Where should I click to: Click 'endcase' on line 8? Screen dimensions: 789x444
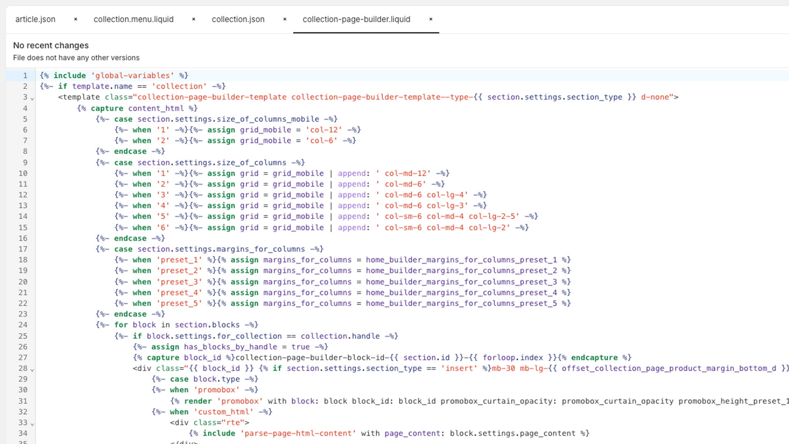click(x=130, y=151)
